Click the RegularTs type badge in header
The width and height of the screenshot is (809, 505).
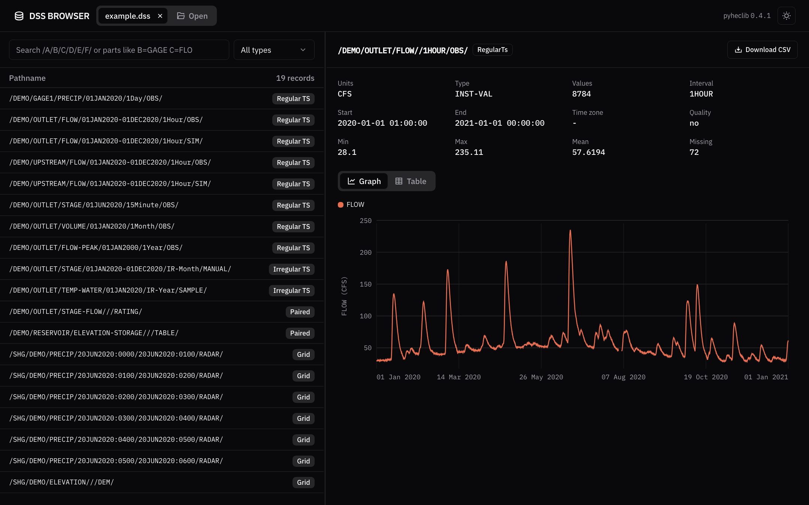point(493,50)
